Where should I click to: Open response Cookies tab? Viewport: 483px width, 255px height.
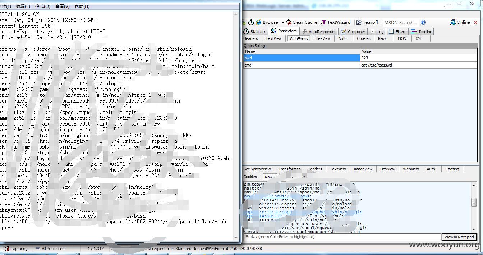(x=250, y=177)
